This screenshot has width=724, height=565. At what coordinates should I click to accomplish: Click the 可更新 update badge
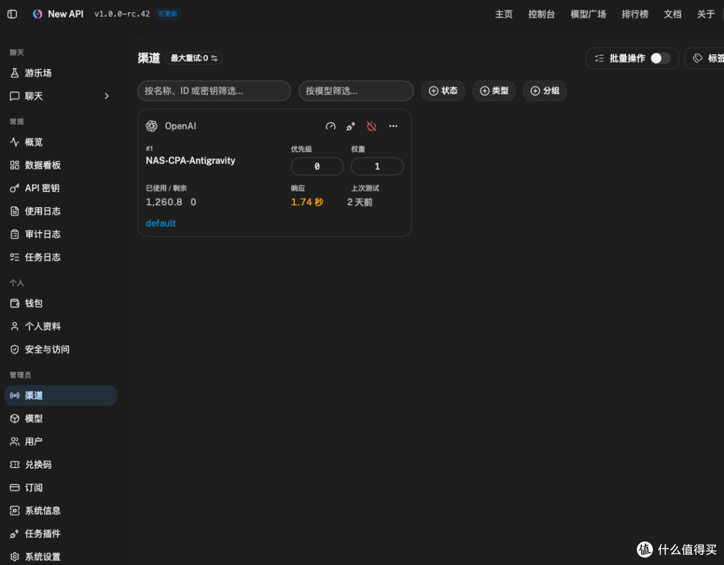[x=168, y=14]
